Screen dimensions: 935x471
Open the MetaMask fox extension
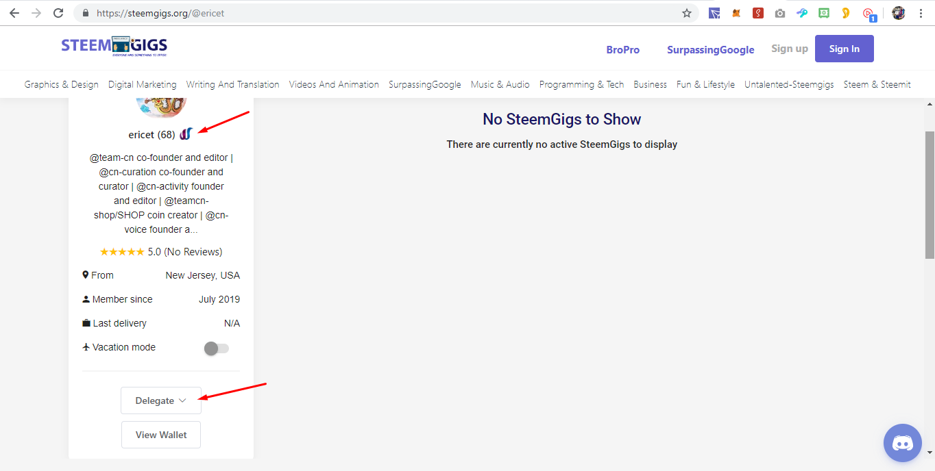click(x=736, y=13)
